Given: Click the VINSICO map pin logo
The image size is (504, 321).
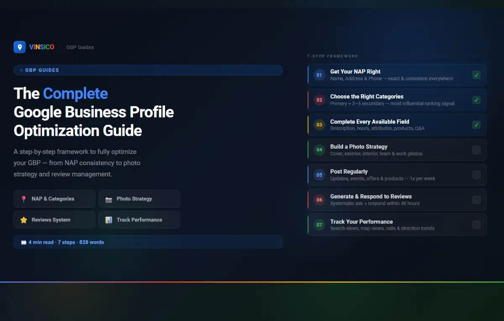Looking at the screenshot, I should (19, 47).
